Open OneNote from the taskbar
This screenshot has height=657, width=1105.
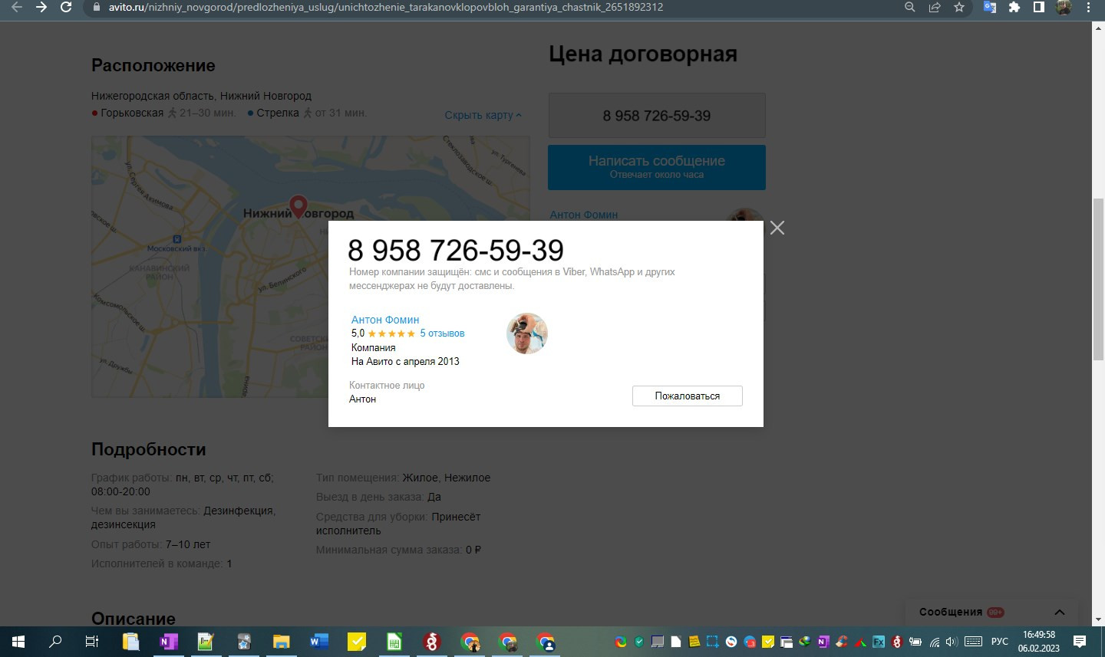(x=168, y=642)
